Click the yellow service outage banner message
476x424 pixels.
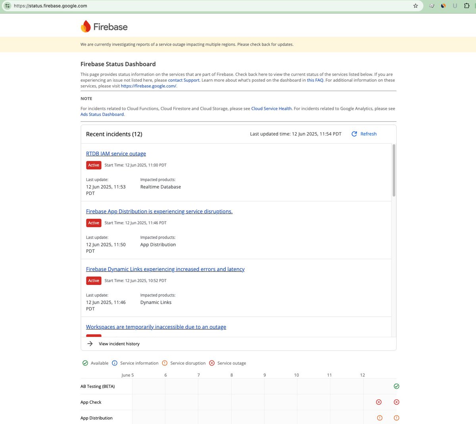click(187, 44)
